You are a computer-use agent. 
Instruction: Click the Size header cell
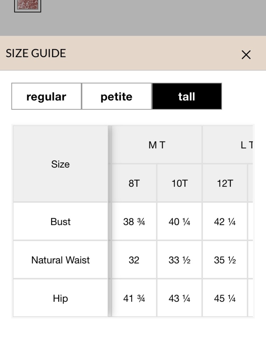click(x=61, y=164)
